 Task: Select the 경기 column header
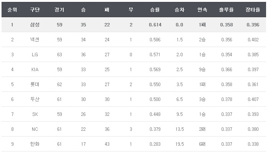pos(59,10)
